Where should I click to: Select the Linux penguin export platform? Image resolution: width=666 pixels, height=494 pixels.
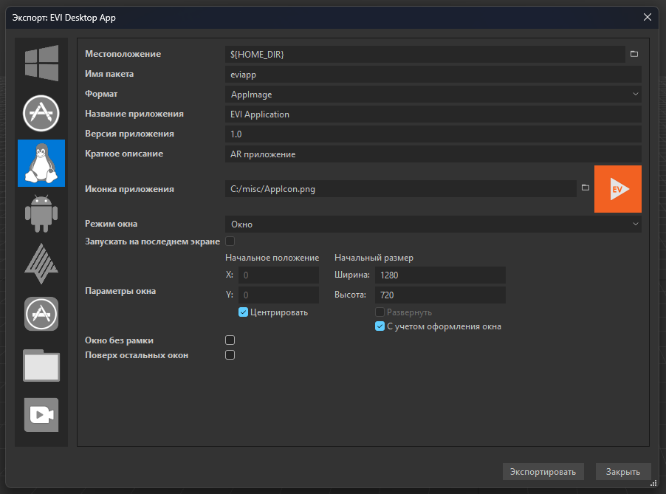(41, 163)
